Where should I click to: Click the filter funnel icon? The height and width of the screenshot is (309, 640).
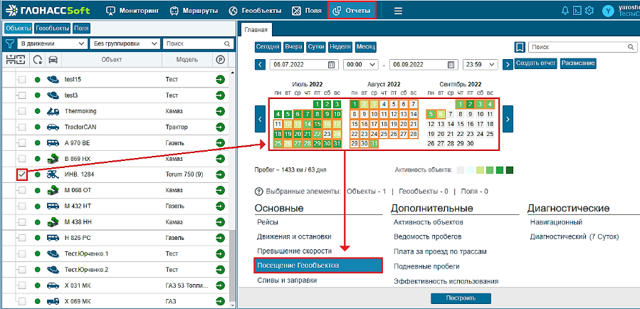(x=9, y=43)
